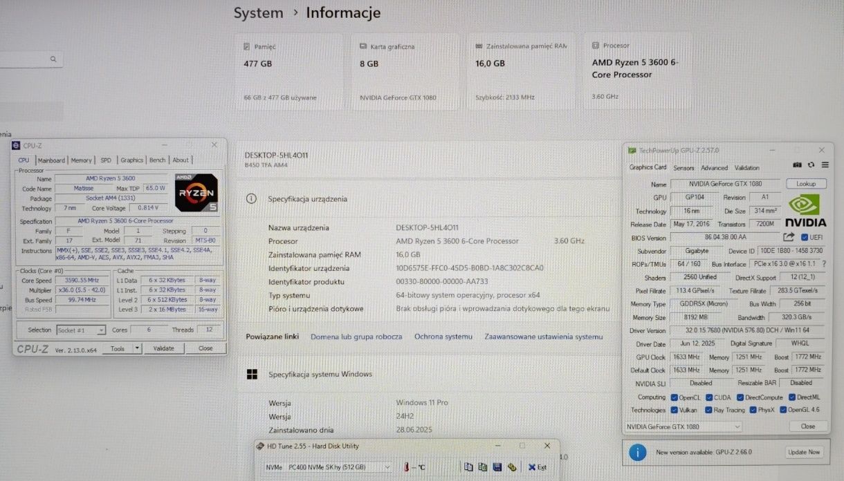Open the About tab in CPU-Z
Viewport: 844px width, 481px height.
pyautogui.click(x=181, y=160)
